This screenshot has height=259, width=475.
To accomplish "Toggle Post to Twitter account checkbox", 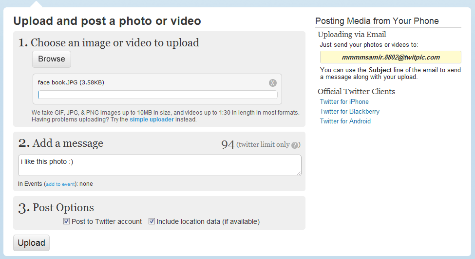I will pos(66,221).
